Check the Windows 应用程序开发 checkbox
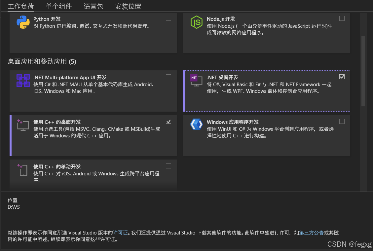Screen dimensions: 373x251 tap(342, 122)
